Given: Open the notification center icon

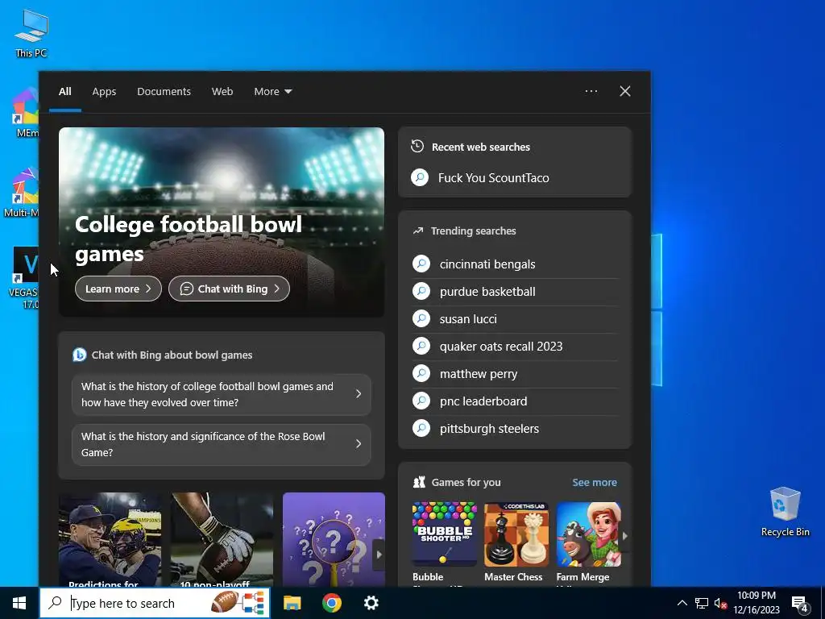Looking at the screenshot, I should click(800, 604).
